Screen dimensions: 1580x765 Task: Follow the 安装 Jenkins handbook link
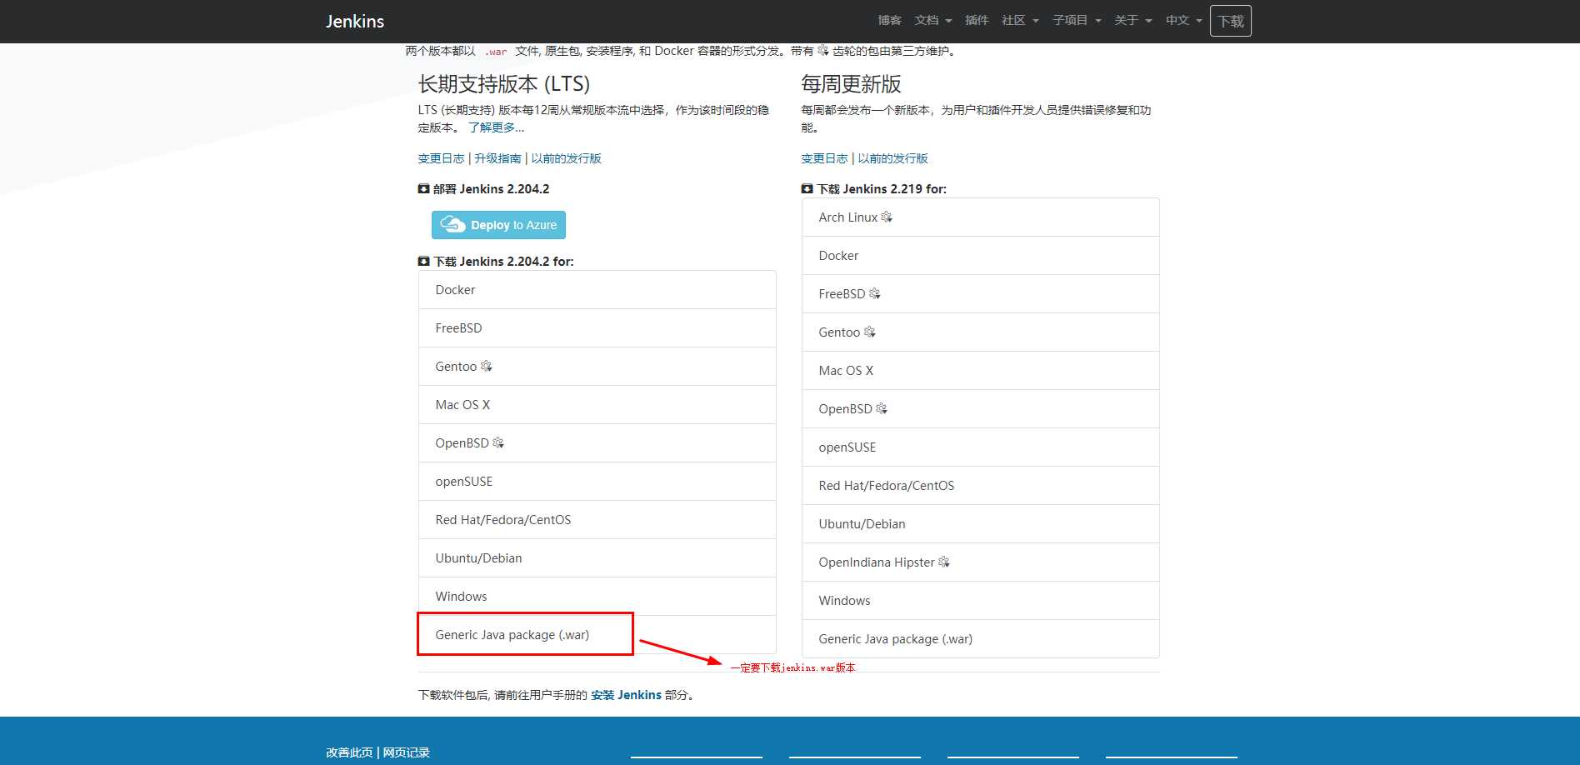pyautogui.click(x=626, y=695)
